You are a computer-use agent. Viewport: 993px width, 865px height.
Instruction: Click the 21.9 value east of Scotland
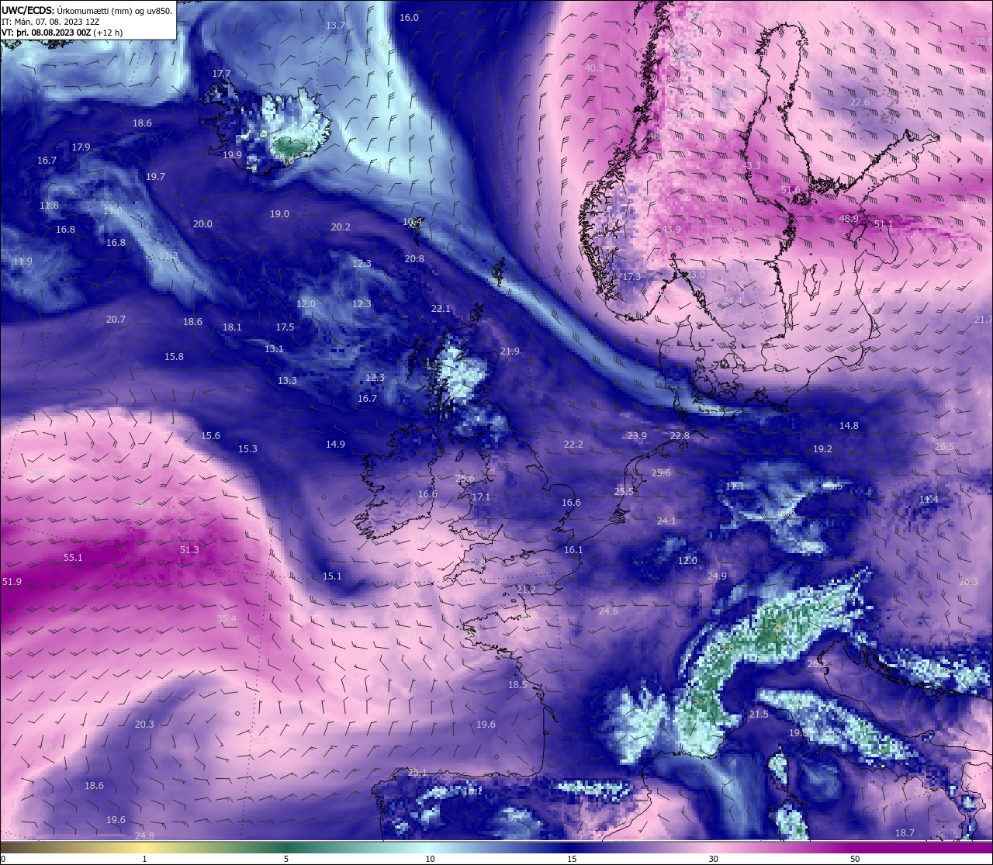(510, 351)
